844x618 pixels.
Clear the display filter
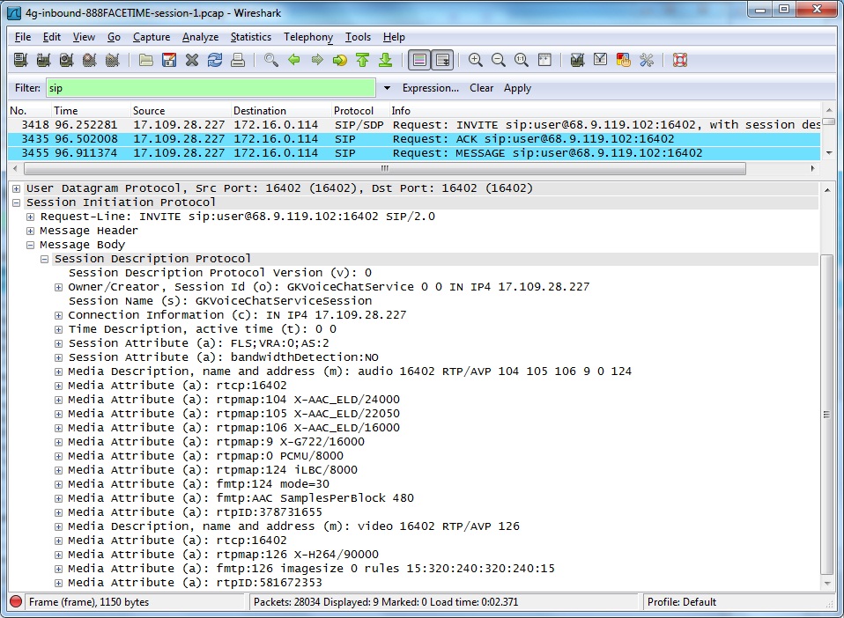(481, 88)
